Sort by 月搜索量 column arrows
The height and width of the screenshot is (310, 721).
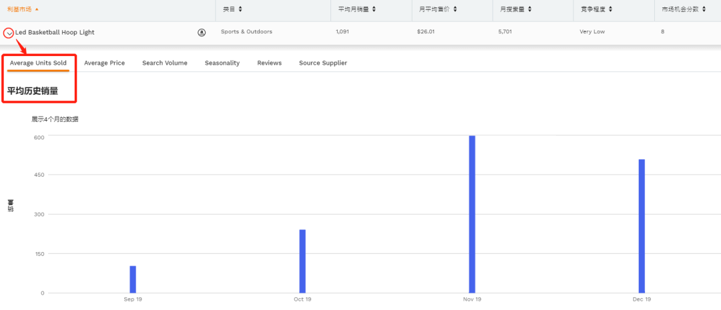click(529, 9)
